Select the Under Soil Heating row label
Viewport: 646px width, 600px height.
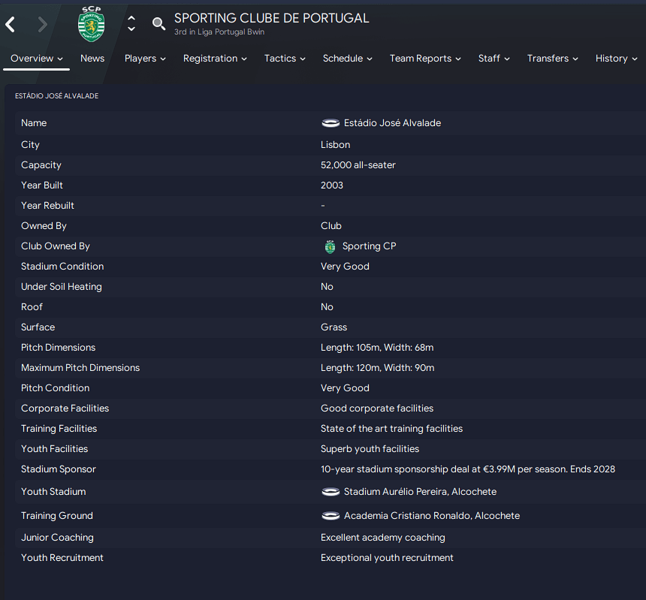(62, 287)
